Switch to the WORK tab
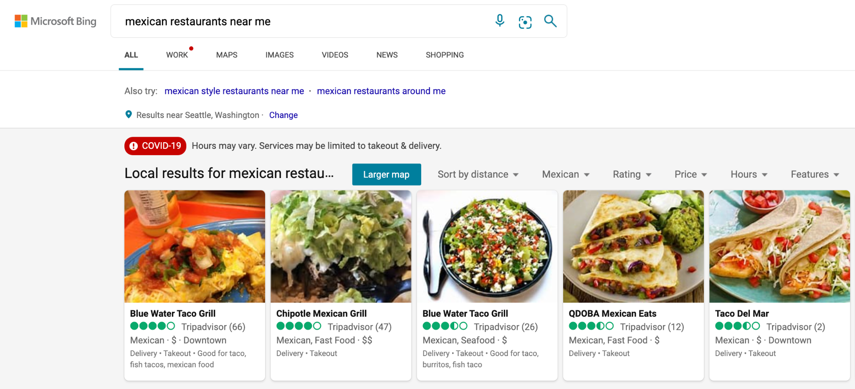The image size is (855, 389). click(177, 55)
